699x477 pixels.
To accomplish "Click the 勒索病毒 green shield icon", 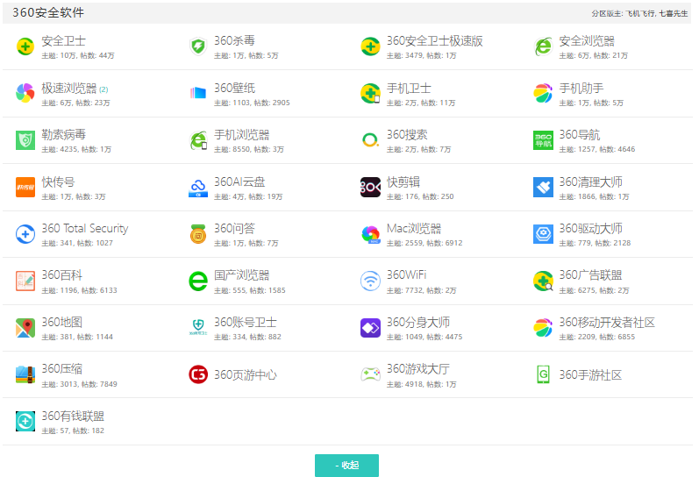I will point(25,140).
